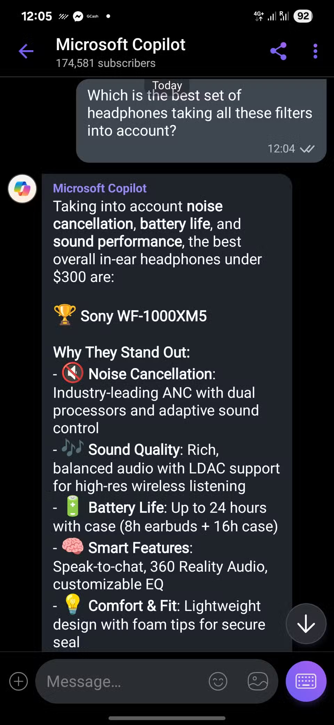Screen dimensions: 334x725
Task: Tap the plus attachment icon
Action: (x=18, y=681)
